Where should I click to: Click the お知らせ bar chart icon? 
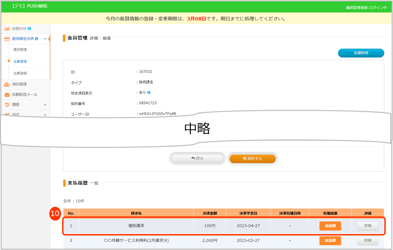(x=7, y=28)
